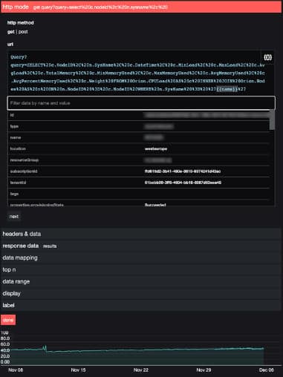
Task: Click the Succeeded provisioning state value
Action: (x=155, y=205)
